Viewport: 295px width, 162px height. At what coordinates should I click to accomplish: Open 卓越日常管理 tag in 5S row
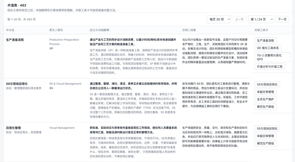265,92
